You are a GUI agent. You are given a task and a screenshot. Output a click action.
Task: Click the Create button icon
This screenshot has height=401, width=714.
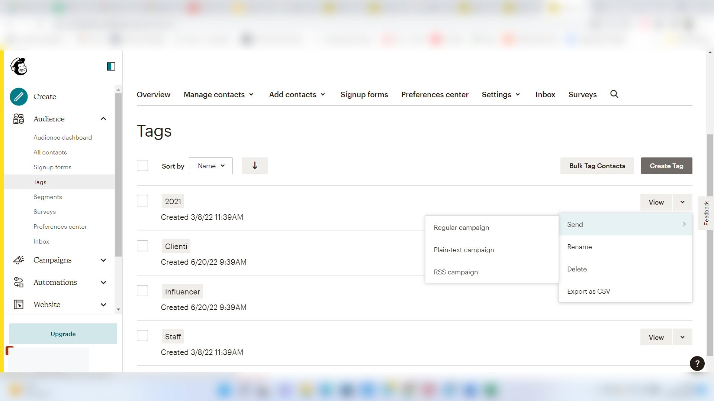[x=18, y=97]
